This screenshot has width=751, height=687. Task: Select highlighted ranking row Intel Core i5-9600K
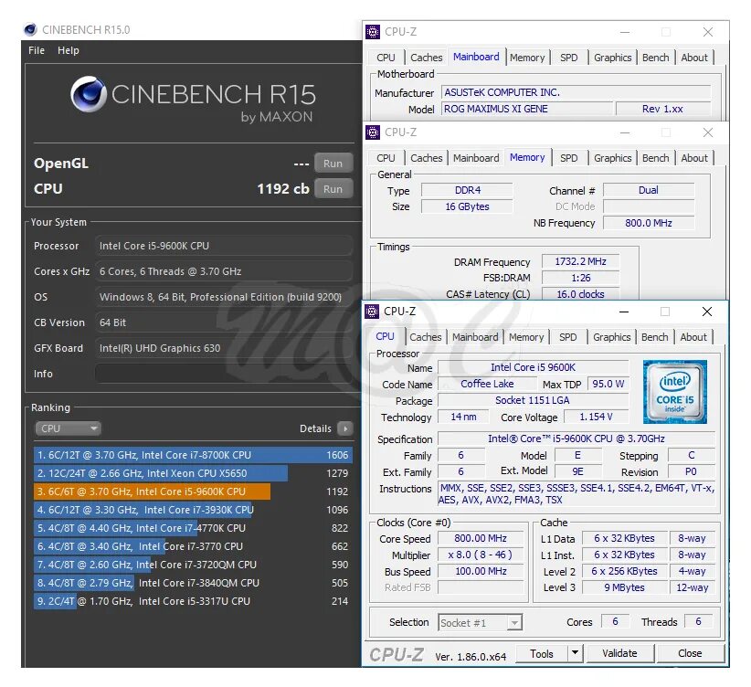(x=193, y=491)
